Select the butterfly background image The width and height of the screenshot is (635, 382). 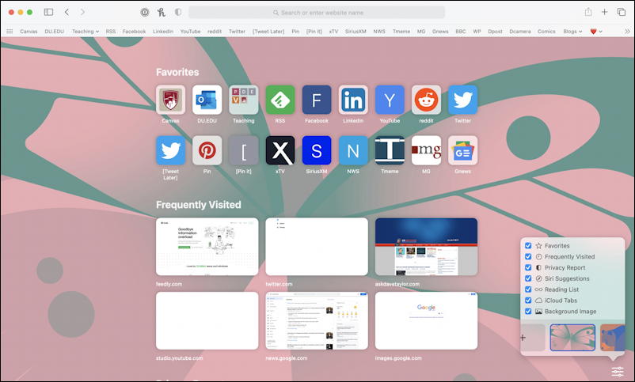[x=572, y=338]
